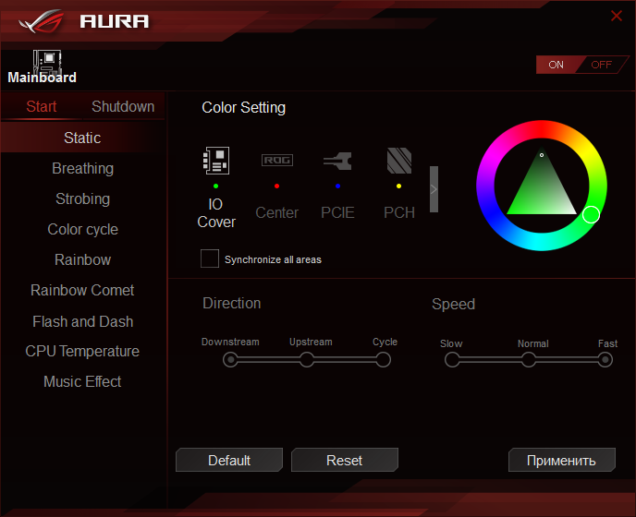Click the Mainboard label
Image resolution: width=636 pixels, height=517 pixels.
pyautogui.click(x=42, y=78)
